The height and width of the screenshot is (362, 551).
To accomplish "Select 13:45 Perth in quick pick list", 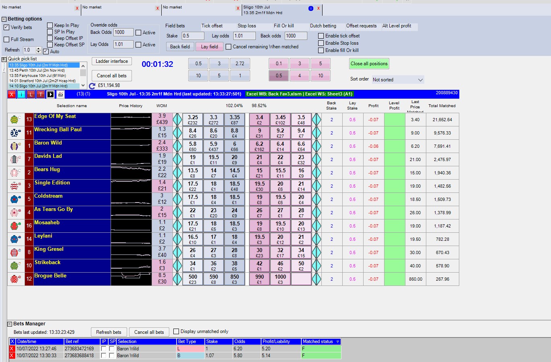I will click(37, 70).
